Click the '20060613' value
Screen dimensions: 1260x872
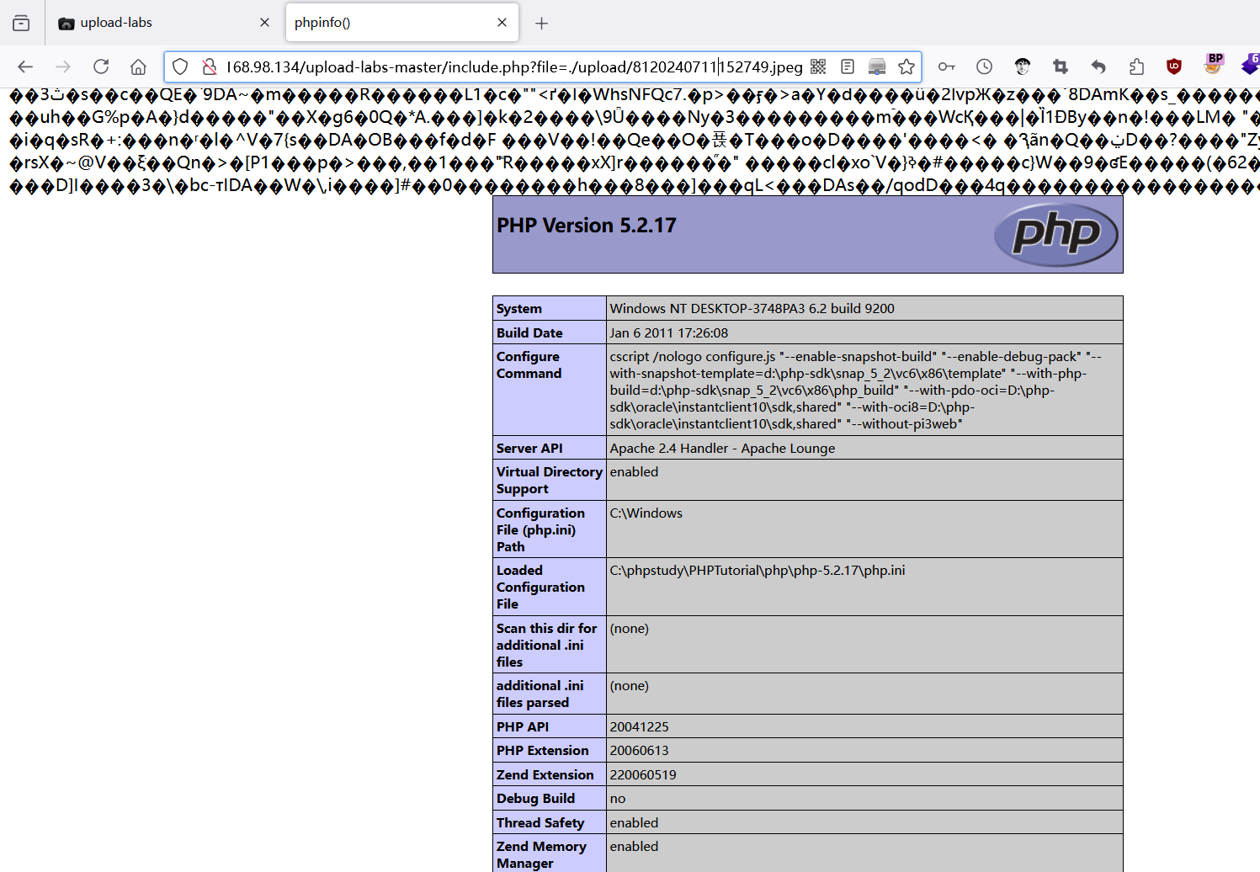click(640, 751)
